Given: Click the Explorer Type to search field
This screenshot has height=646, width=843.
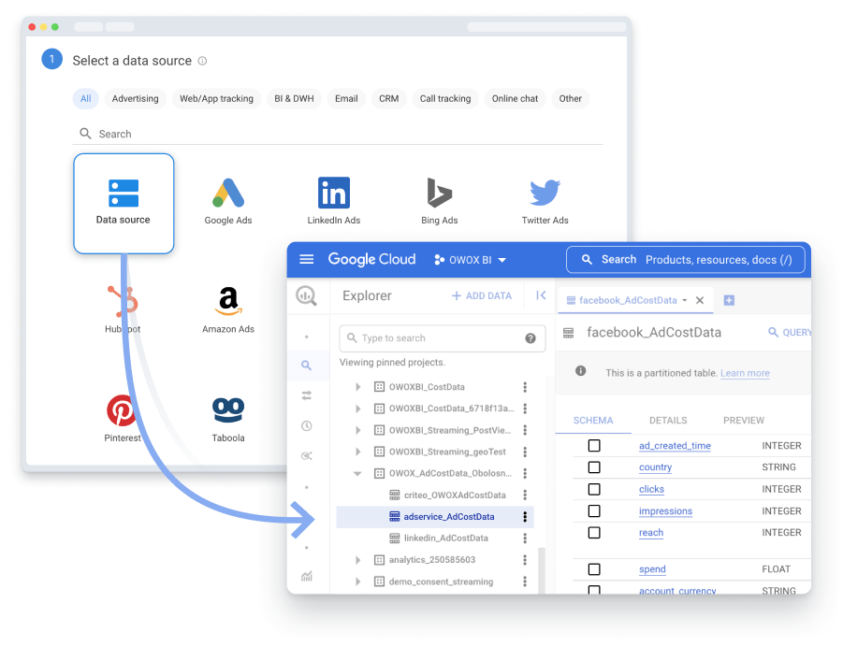Looking at the screenshot, I should pos(443,338).
